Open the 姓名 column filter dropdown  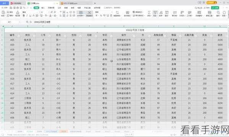pos(65,36)
